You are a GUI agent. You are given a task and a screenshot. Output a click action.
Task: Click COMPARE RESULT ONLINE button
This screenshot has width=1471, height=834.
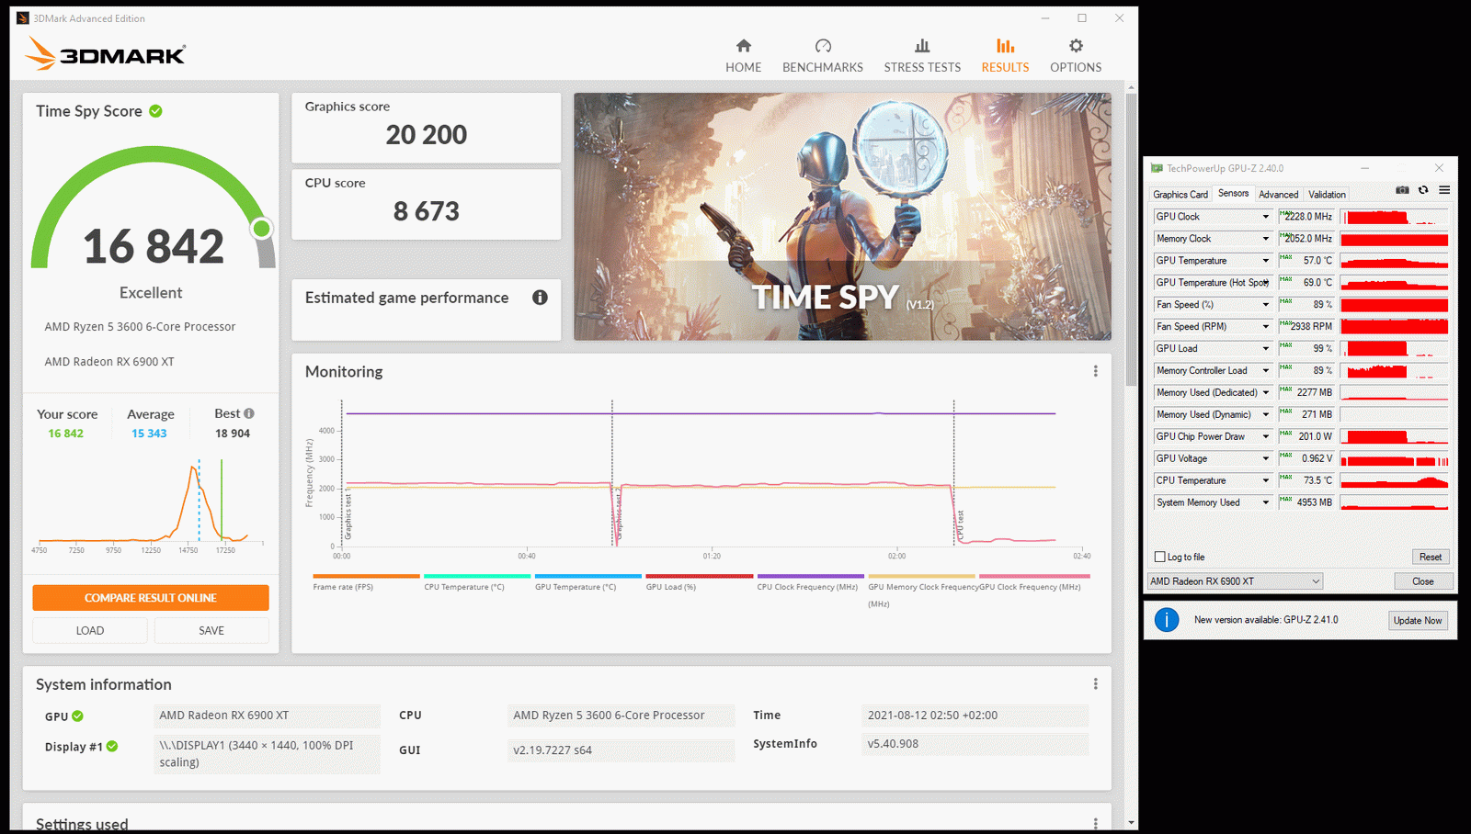[x=151, y=598]
